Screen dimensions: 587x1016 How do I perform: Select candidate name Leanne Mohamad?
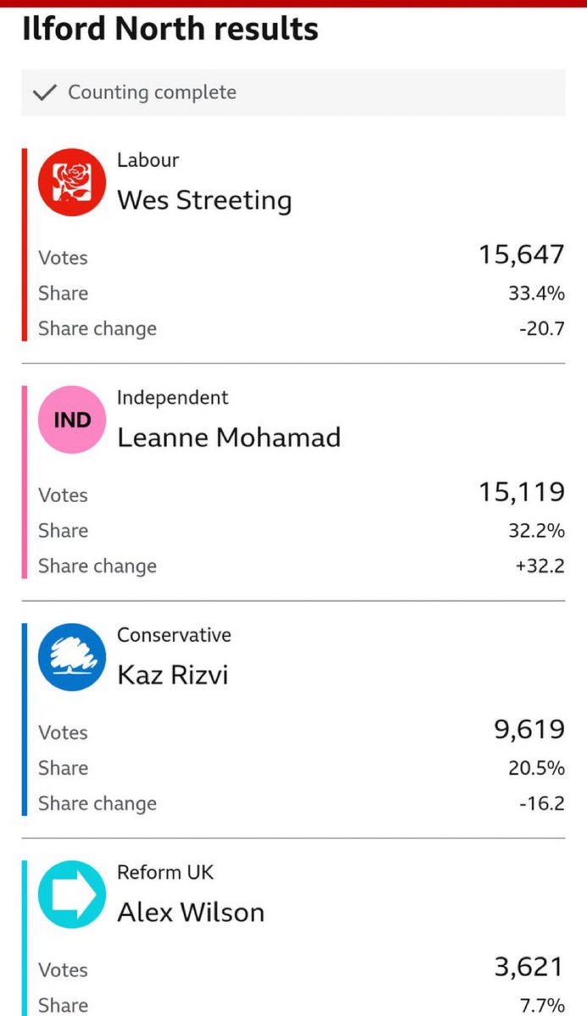(x=229, y=438)
